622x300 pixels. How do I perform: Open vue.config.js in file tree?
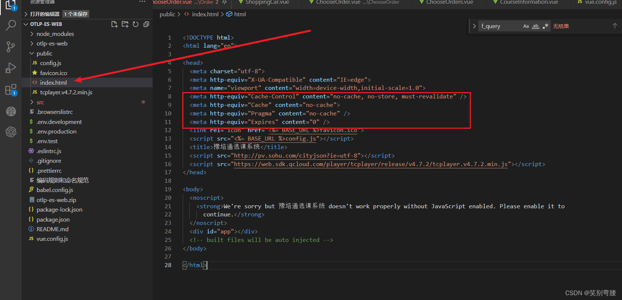[87, 239]
